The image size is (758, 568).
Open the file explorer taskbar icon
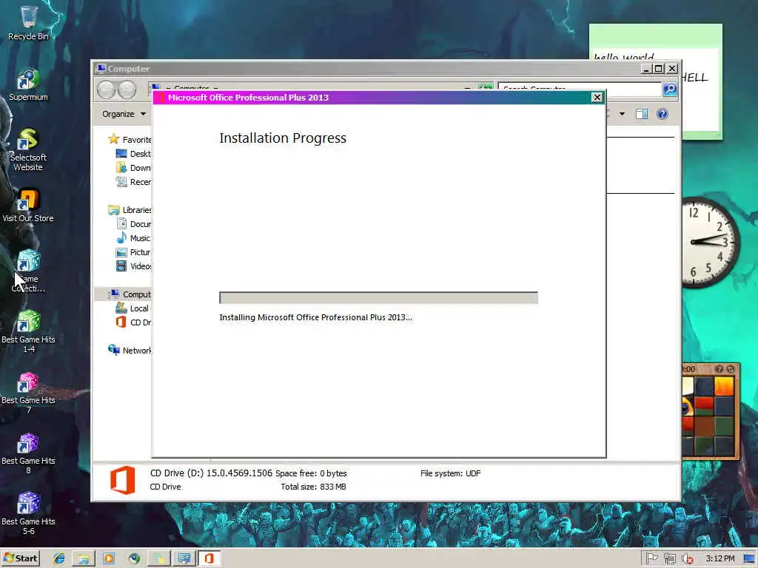[x=84, y=558]
